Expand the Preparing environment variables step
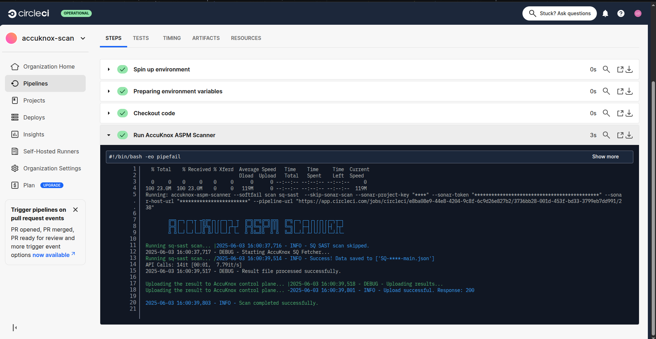656x339 pixels. [109, 91]
